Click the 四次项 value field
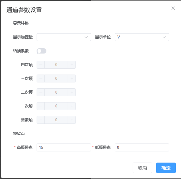The height and width of the screenshot is (179, 181). [56, 65]
